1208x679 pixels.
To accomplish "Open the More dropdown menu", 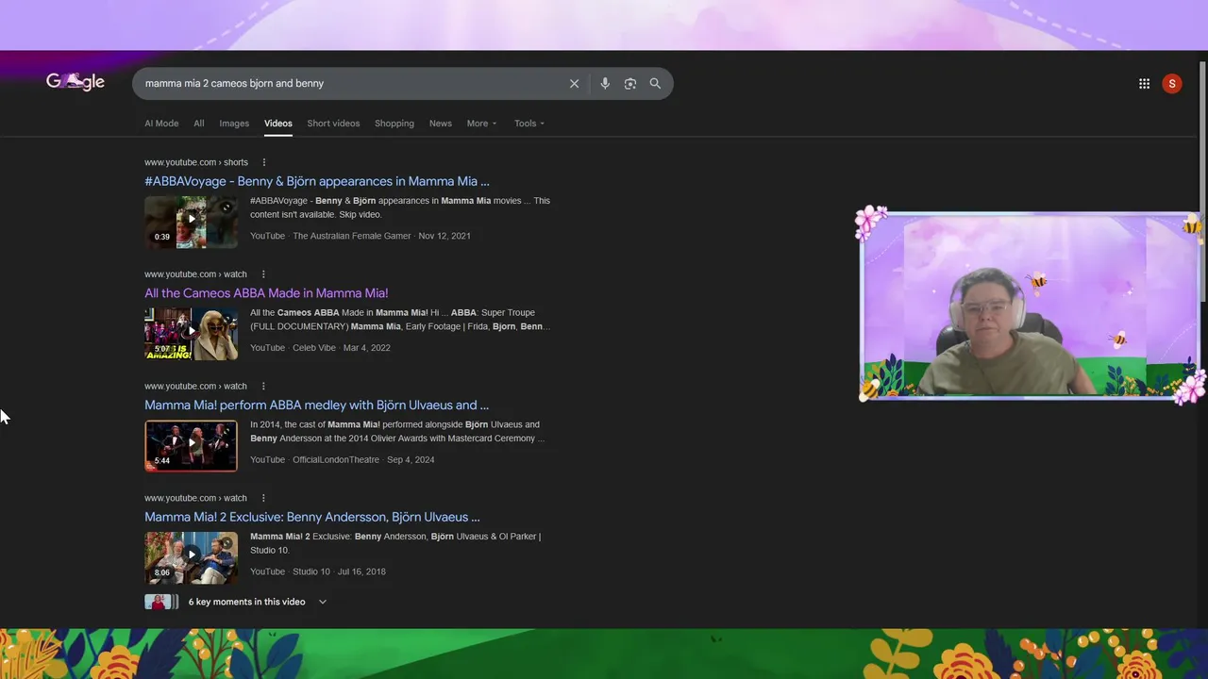I will 481,124.
